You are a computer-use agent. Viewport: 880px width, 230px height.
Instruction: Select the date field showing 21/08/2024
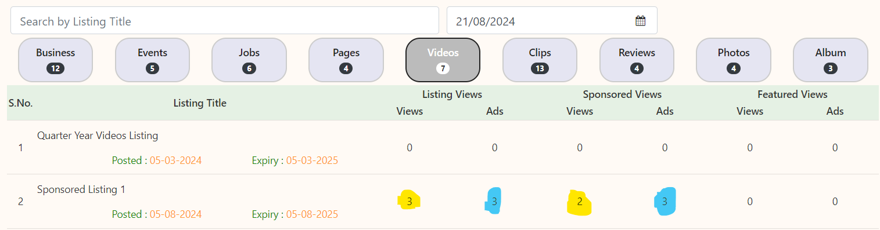[x=551, y=20]
